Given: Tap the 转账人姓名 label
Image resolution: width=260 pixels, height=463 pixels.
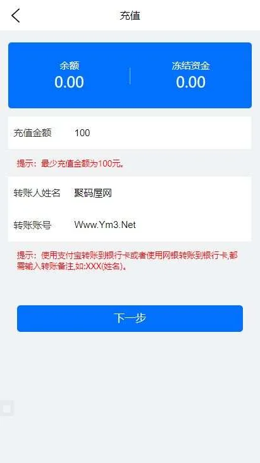Looking at the screenshot, I should point(37,193).
